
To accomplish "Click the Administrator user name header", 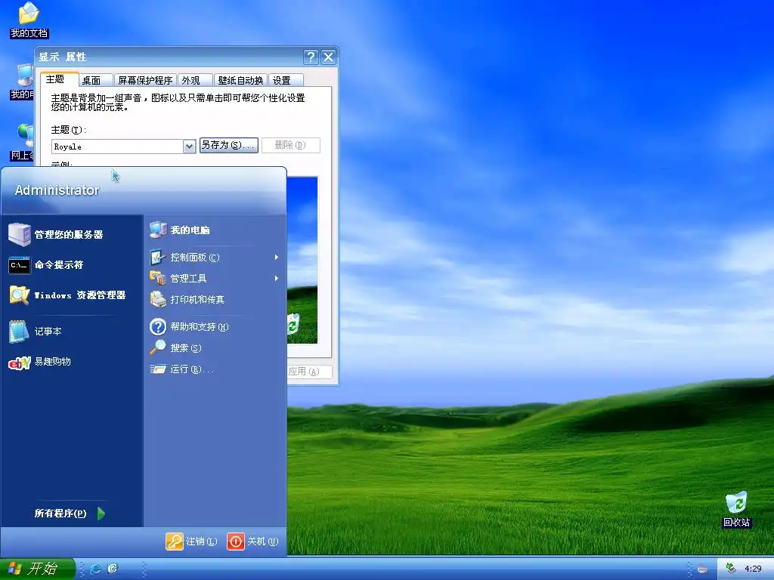I will pyautogui.click(x=57, y=190).
